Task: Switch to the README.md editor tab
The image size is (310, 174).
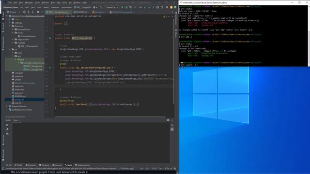Action: [81, 12]
